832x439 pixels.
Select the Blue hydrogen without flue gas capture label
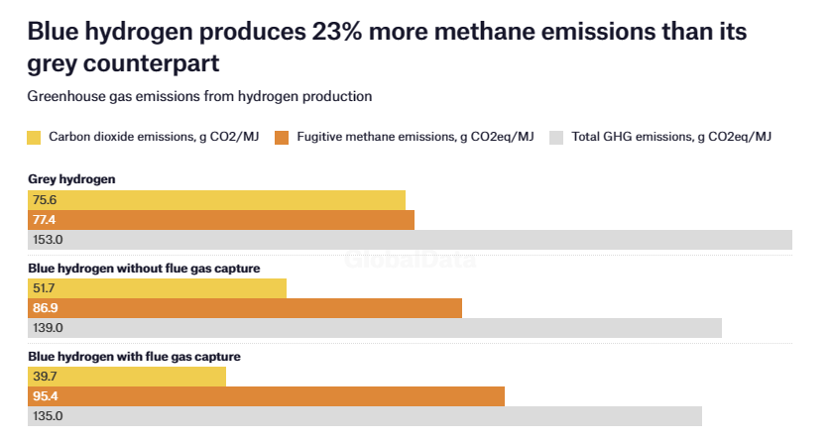click(144, 268)
